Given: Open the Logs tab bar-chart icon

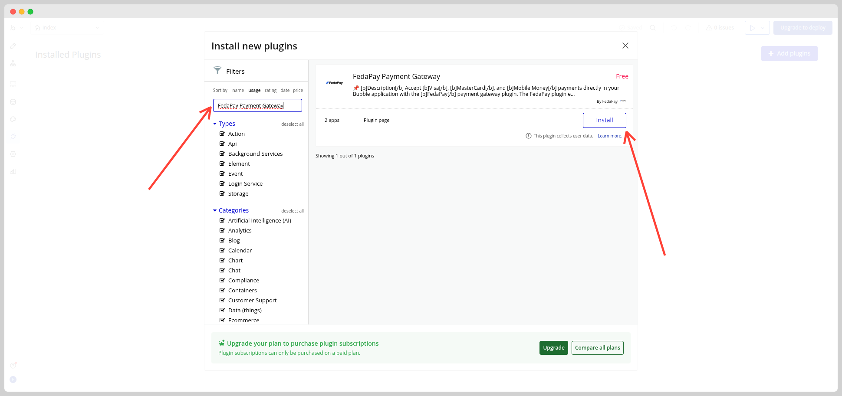Looking at the screenshot, I should point(13,171).
